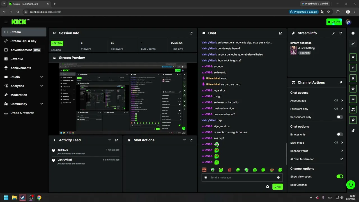Pop out the Channel Actions panel
The image size is (359, 202).
coord(340,82)
